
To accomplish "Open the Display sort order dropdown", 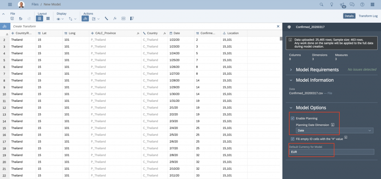I will (73, 19).
